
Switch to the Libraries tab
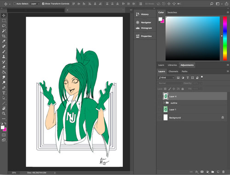172,65
